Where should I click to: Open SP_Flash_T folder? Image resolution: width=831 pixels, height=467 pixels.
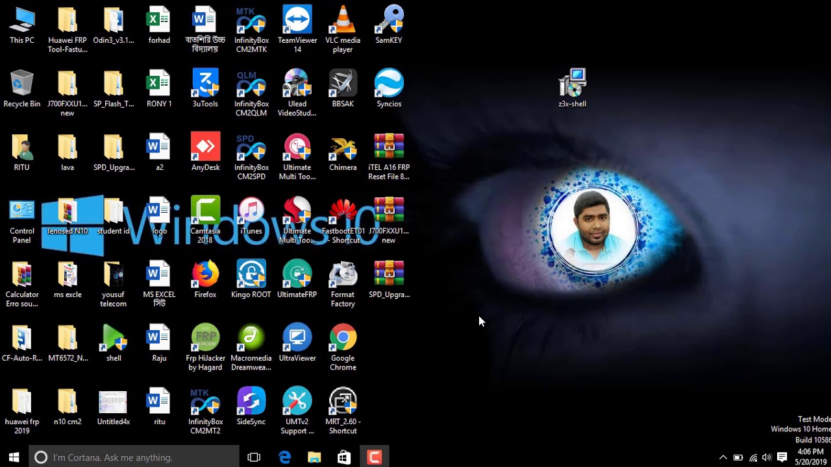114,89
